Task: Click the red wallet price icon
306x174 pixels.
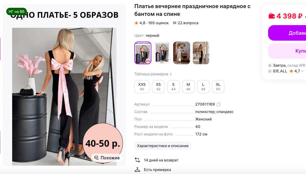Action: [271, 16]
